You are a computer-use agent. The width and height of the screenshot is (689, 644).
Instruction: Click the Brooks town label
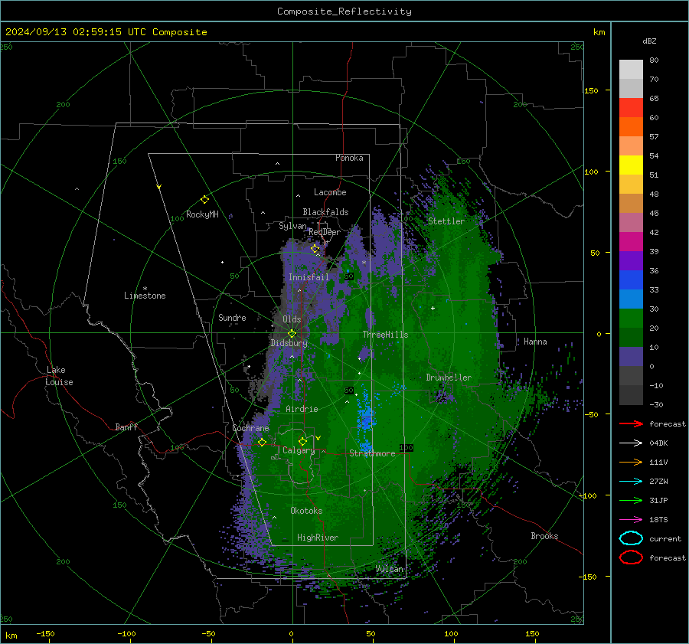click(544, 536)
